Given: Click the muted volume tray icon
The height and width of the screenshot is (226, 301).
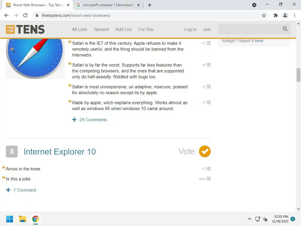Looking at the screenshot, I should pyautogui.click(x=265, y=219).
